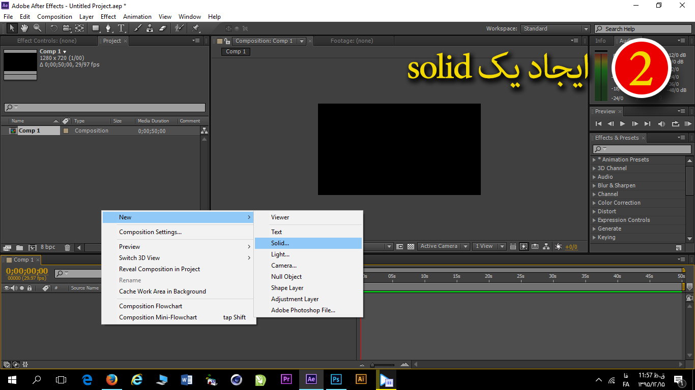The height and width of the screenshot is (390, 695).
Task: Click the video eye column header in timeline
Action: tap(7, 288)
